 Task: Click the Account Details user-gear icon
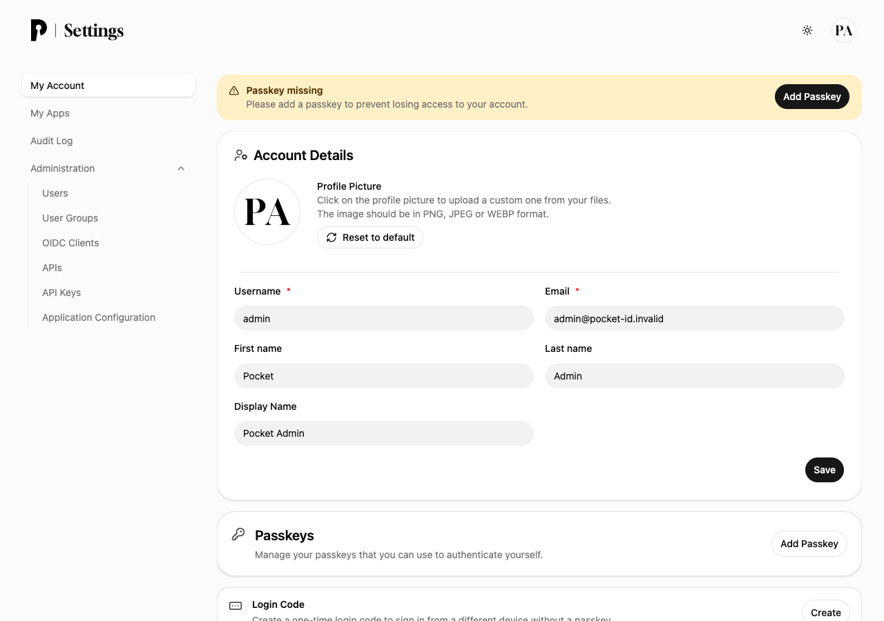click(x=241, y=155)
